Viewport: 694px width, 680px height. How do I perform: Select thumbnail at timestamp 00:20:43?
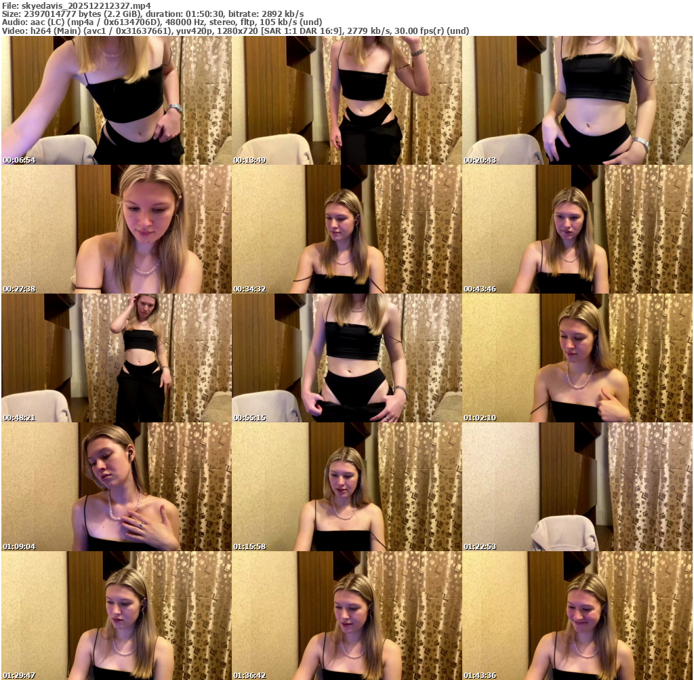pos(577,100)
